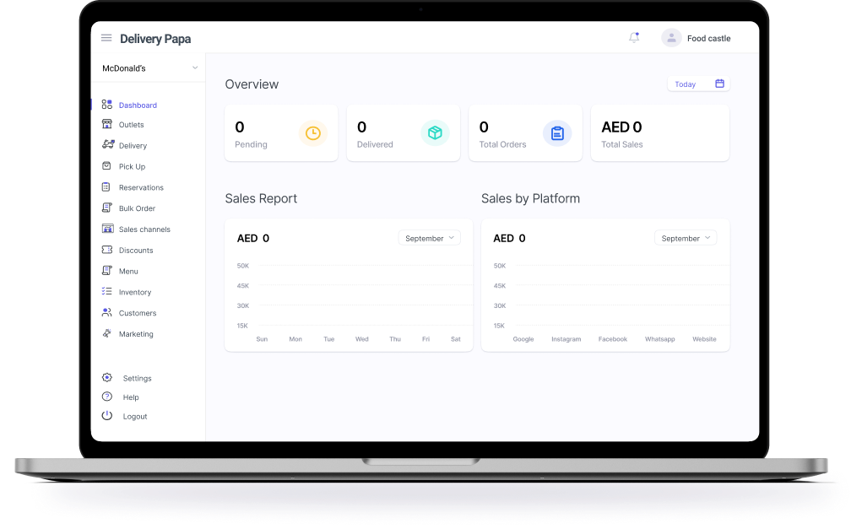Click the Website platform label
This screenshot has height=529, width=862.
pos(704,339)
